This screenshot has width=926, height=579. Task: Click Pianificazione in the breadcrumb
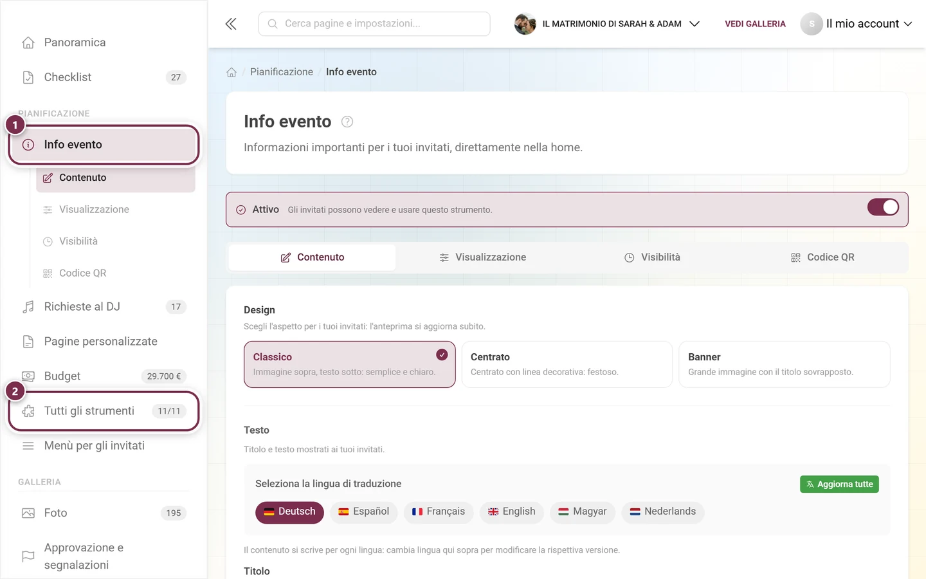pos(282,72)
